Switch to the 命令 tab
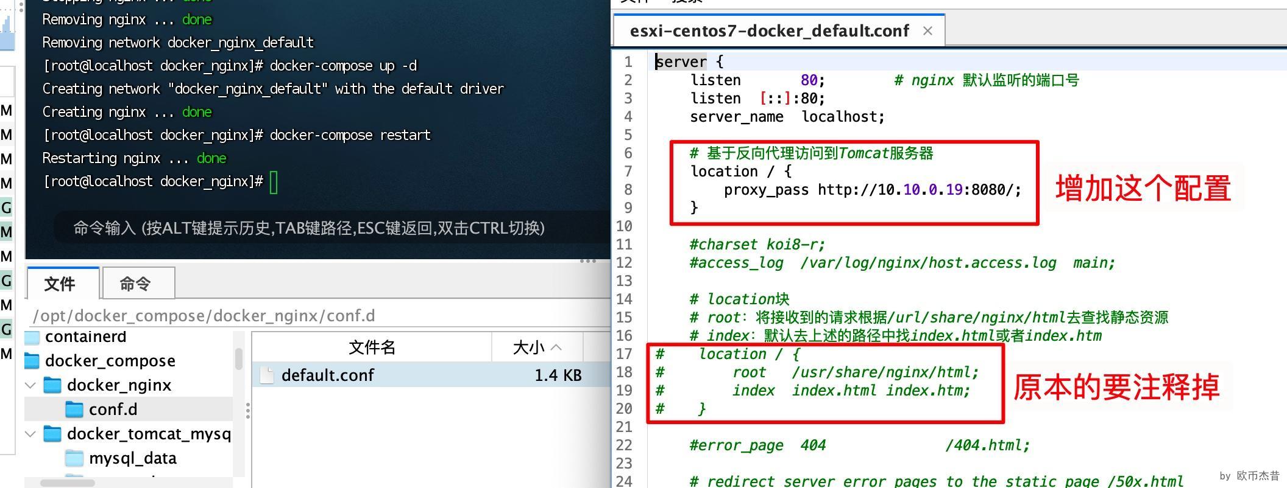The image size is (1287, 488). (x=135, y=284)
